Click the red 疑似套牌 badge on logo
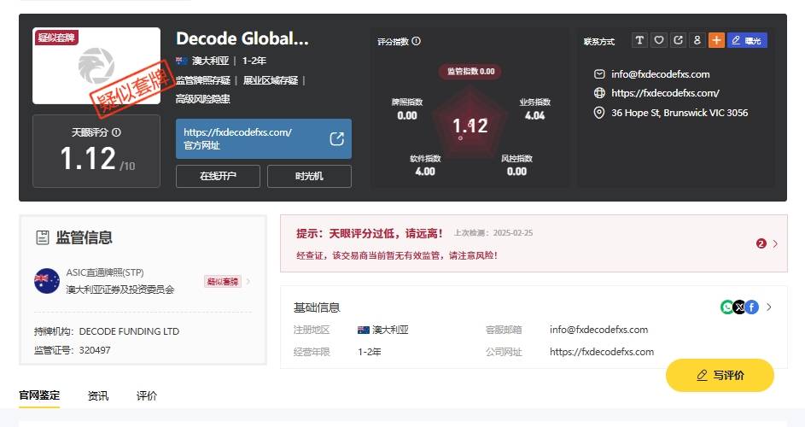Image resolution: width=805 pixels, height=427 pixels. tap(56, 38)
